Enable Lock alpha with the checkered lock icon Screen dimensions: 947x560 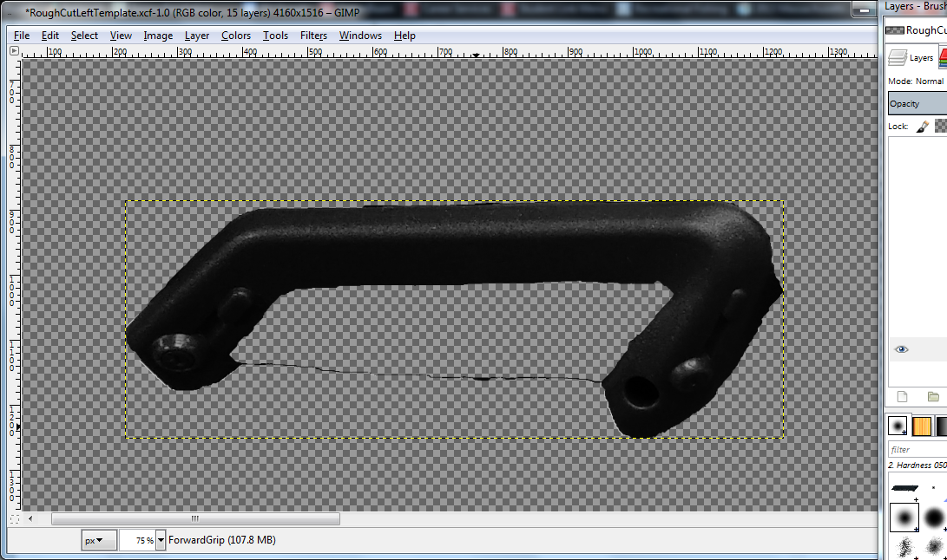click(x=941, y=126)
